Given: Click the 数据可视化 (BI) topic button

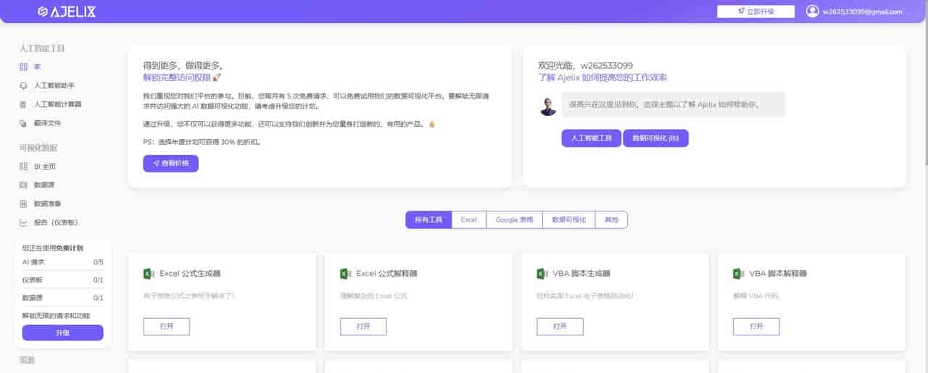Looking at the screenshot, I should 655,138.
